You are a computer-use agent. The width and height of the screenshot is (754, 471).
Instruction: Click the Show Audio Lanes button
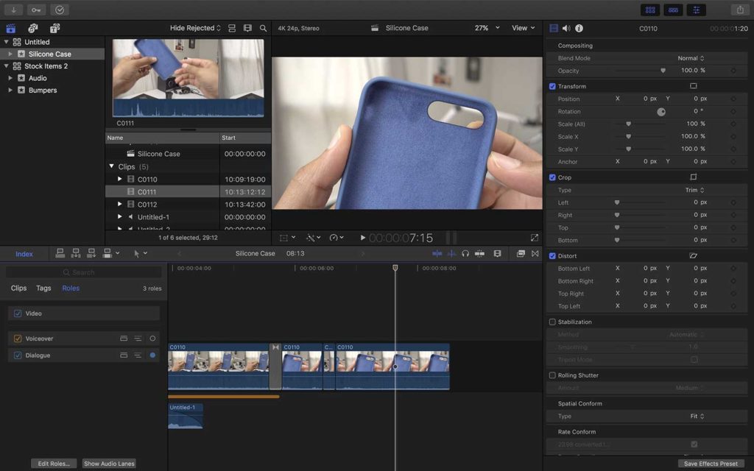point(109,464)
